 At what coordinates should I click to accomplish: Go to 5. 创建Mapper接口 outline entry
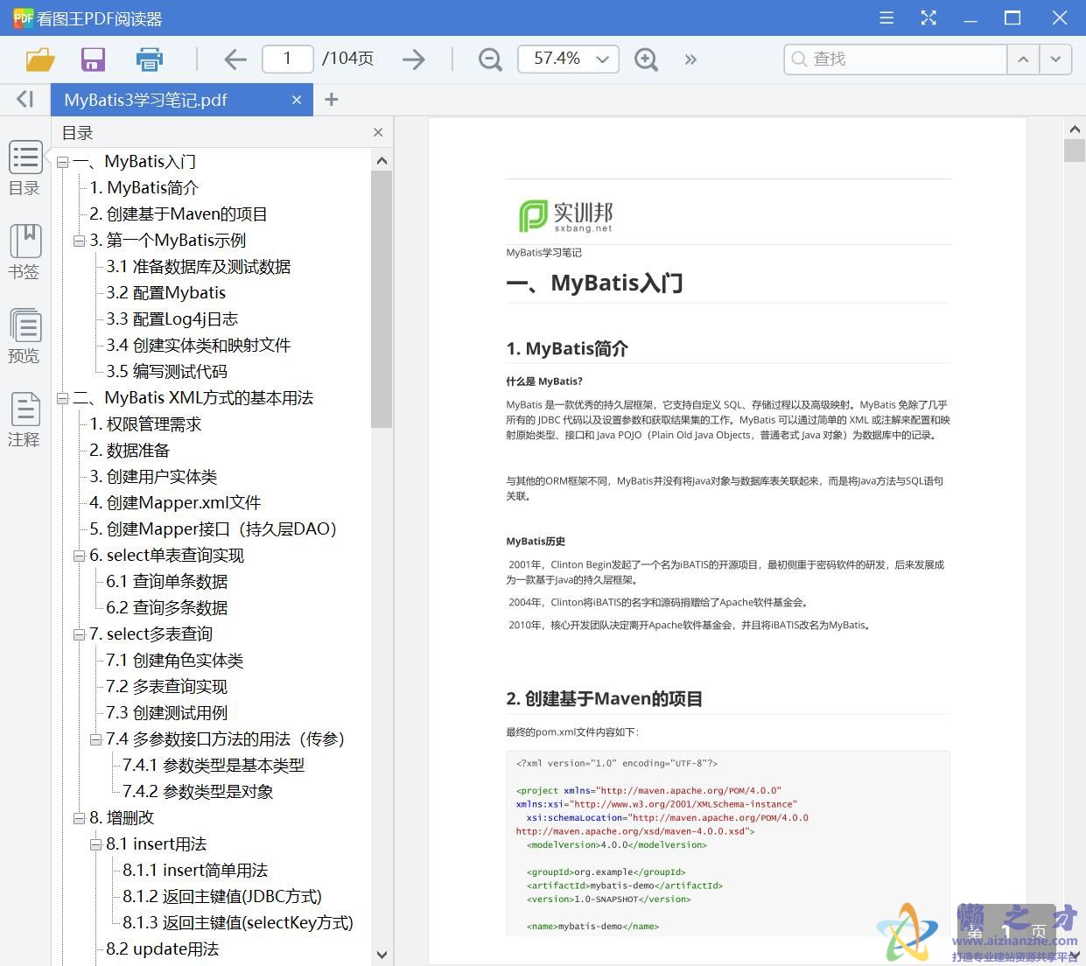click(214, 529)
